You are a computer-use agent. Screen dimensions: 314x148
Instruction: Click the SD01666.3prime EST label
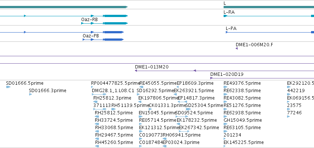coord(48,91)
